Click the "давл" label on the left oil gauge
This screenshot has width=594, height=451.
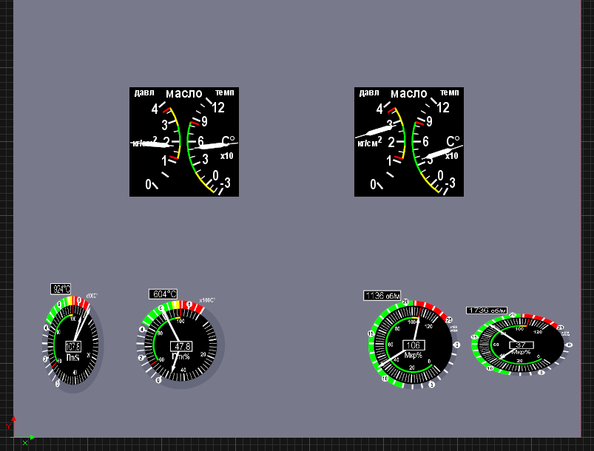143,92
